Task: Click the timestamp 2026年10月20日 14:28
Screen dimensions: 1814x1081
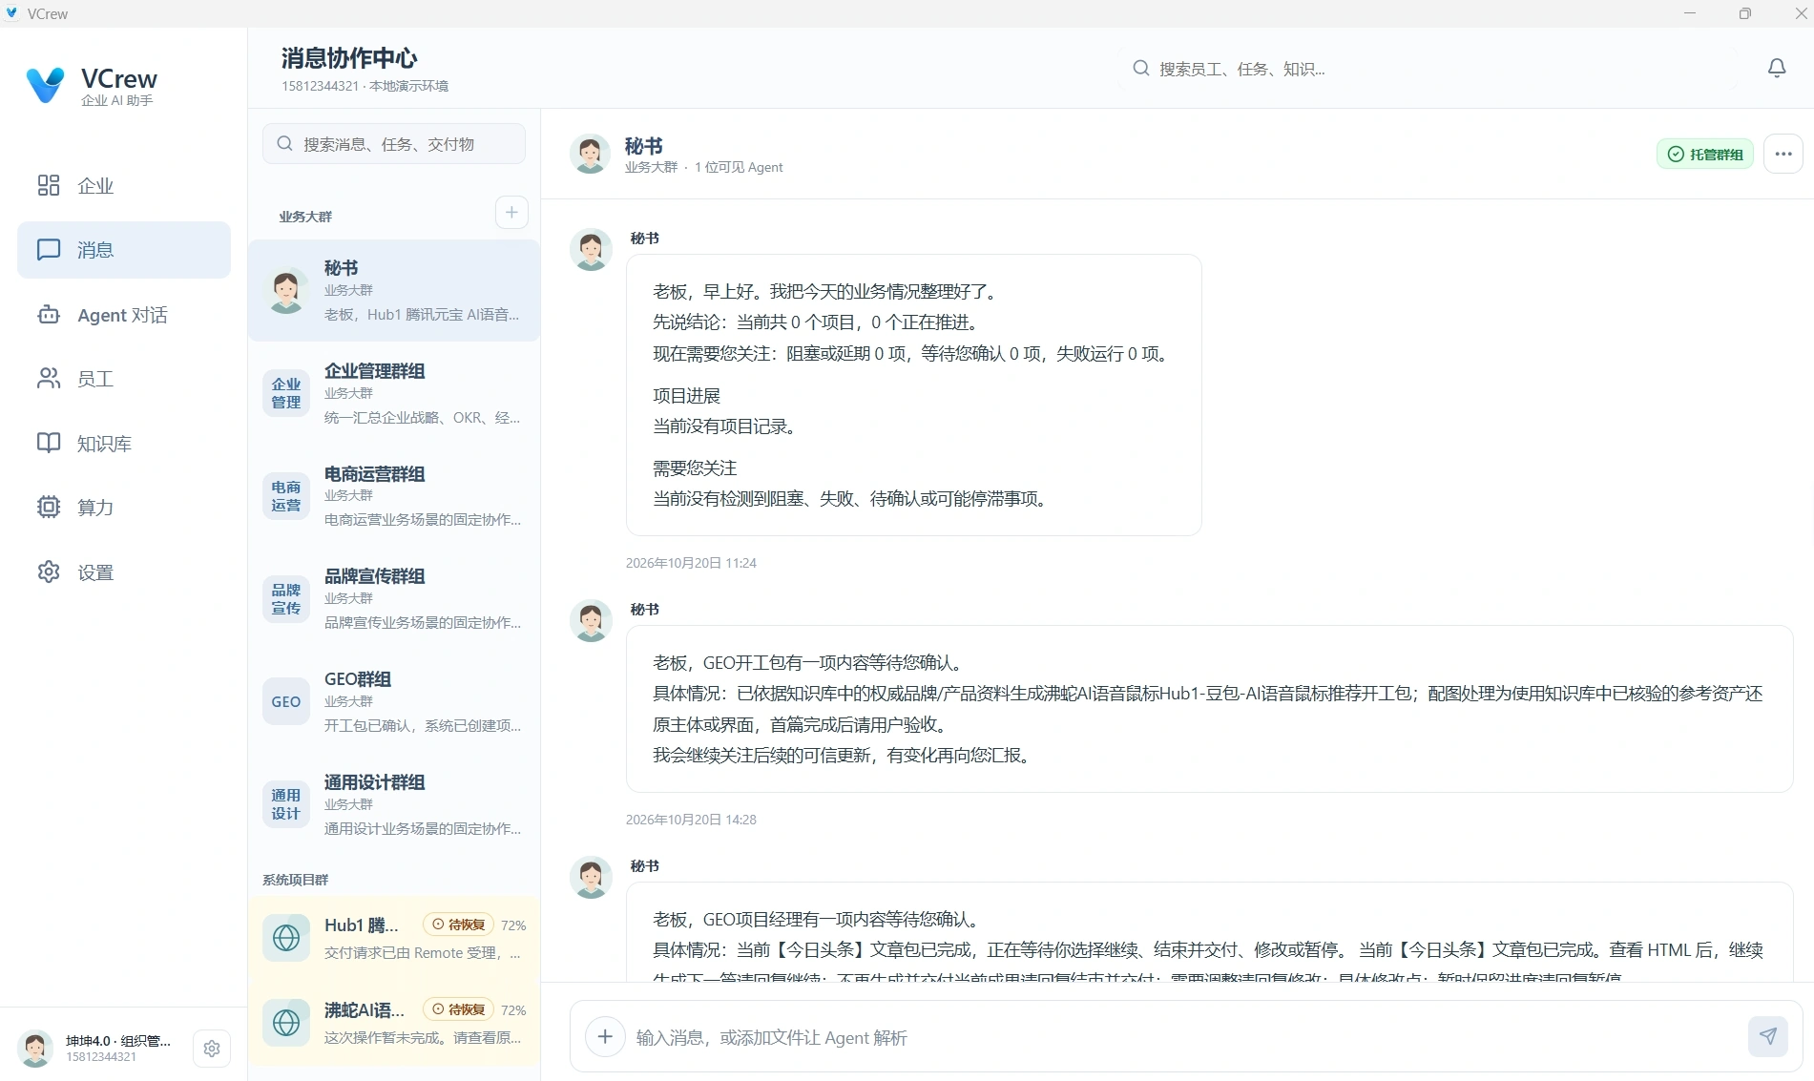Action: [691, 820]
